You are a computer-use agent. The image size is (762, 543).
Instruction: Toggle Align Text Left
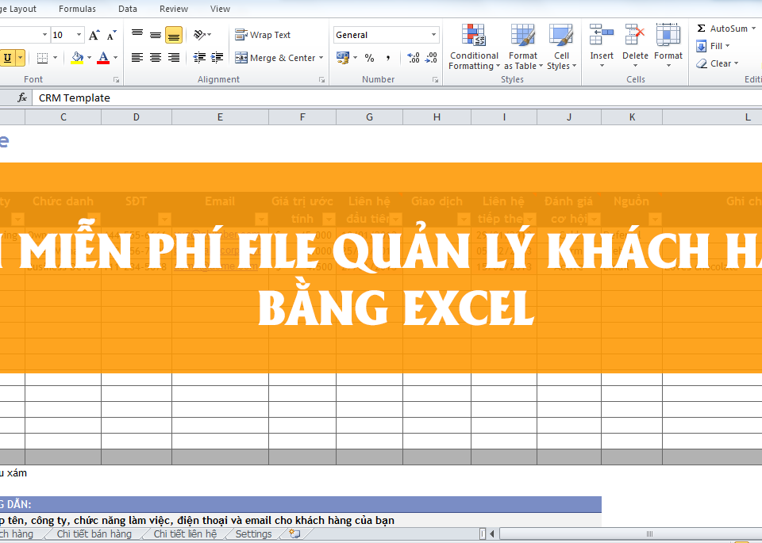(137, 58)
